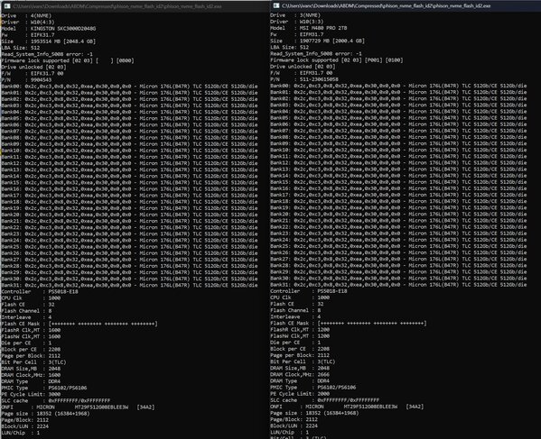Click the firmware EIFK31.7 Fw line
541x439 pixels.
[28, 35]
